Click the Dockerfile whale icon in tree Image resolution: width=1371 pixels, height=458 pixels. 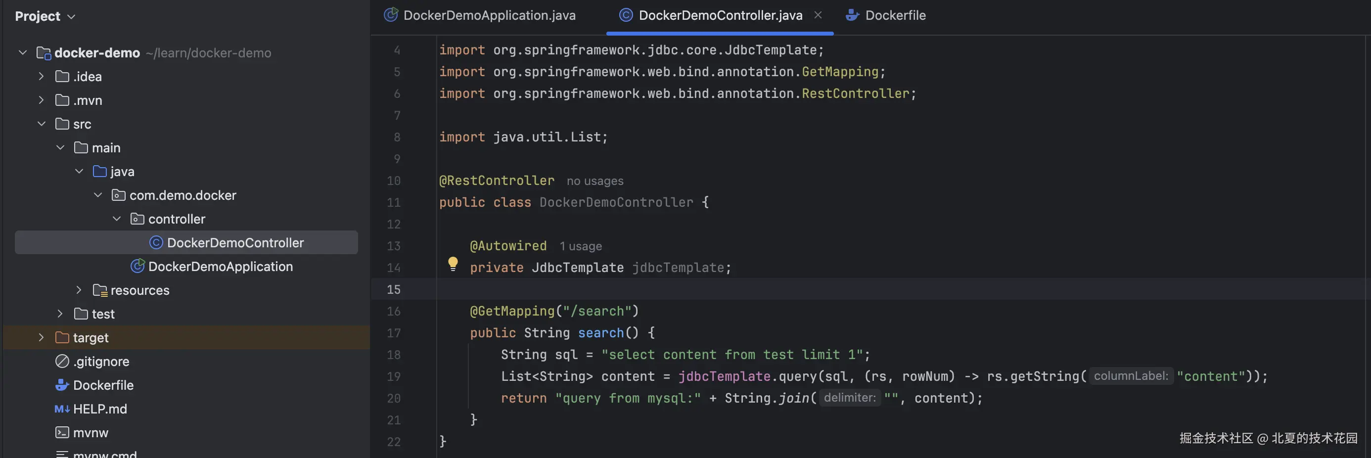click(x=62, y=385)
